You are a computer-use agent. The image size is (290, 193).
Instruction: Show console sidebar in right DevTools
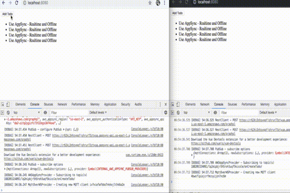(x=172, y=112)
